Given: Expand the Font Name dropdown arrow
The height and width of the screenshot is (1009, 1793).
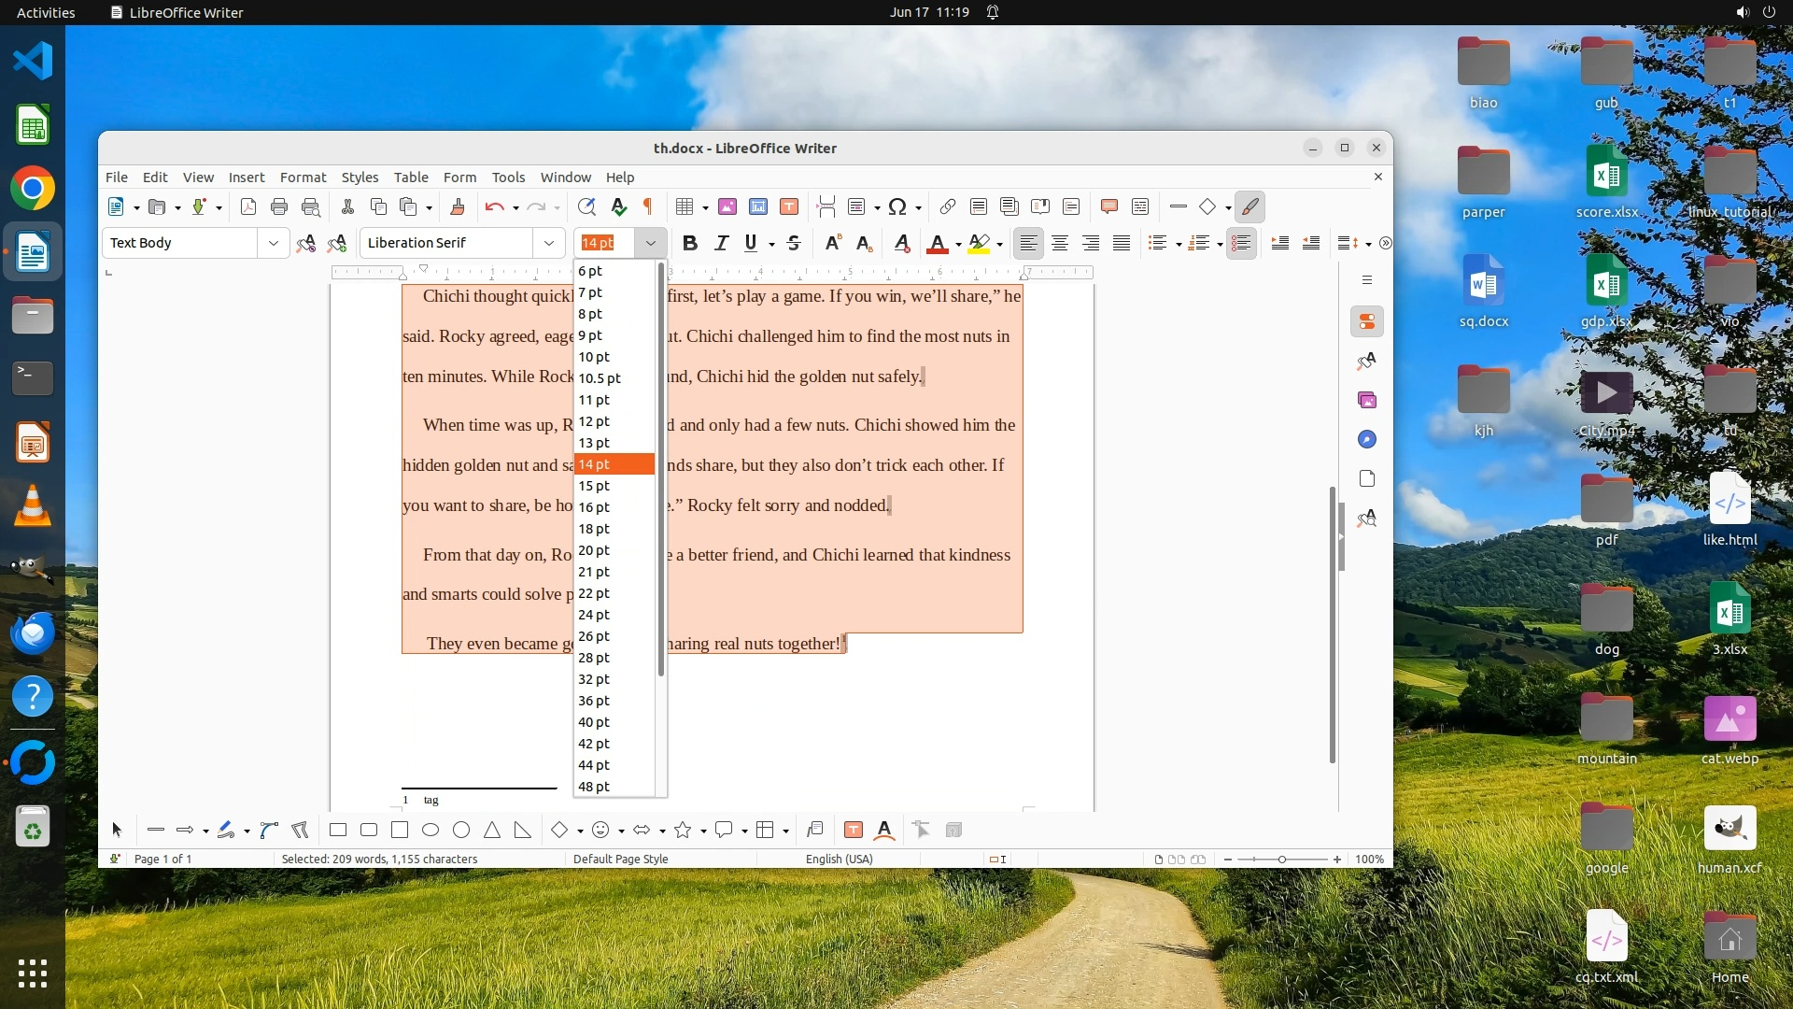Looking at the screenshot, I should pos(549,243).
